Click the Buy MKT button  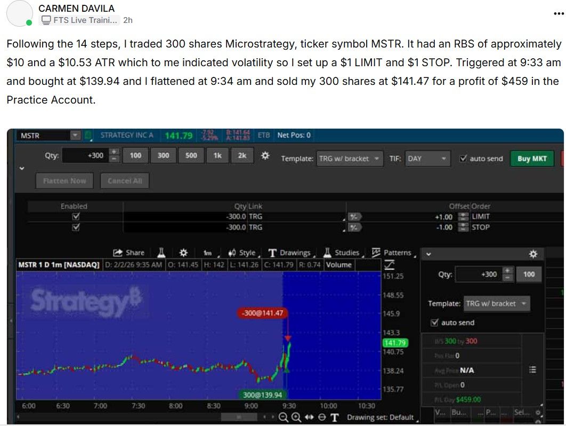pyautogui.click(x=532, y=159)
